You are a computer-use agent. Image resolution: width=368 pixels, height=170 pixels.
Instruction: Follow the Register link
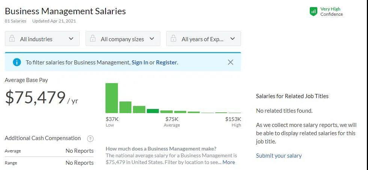[x=166, y=62]
